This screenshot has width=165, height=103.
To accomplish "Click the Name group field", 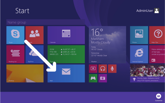I will 46,22.
